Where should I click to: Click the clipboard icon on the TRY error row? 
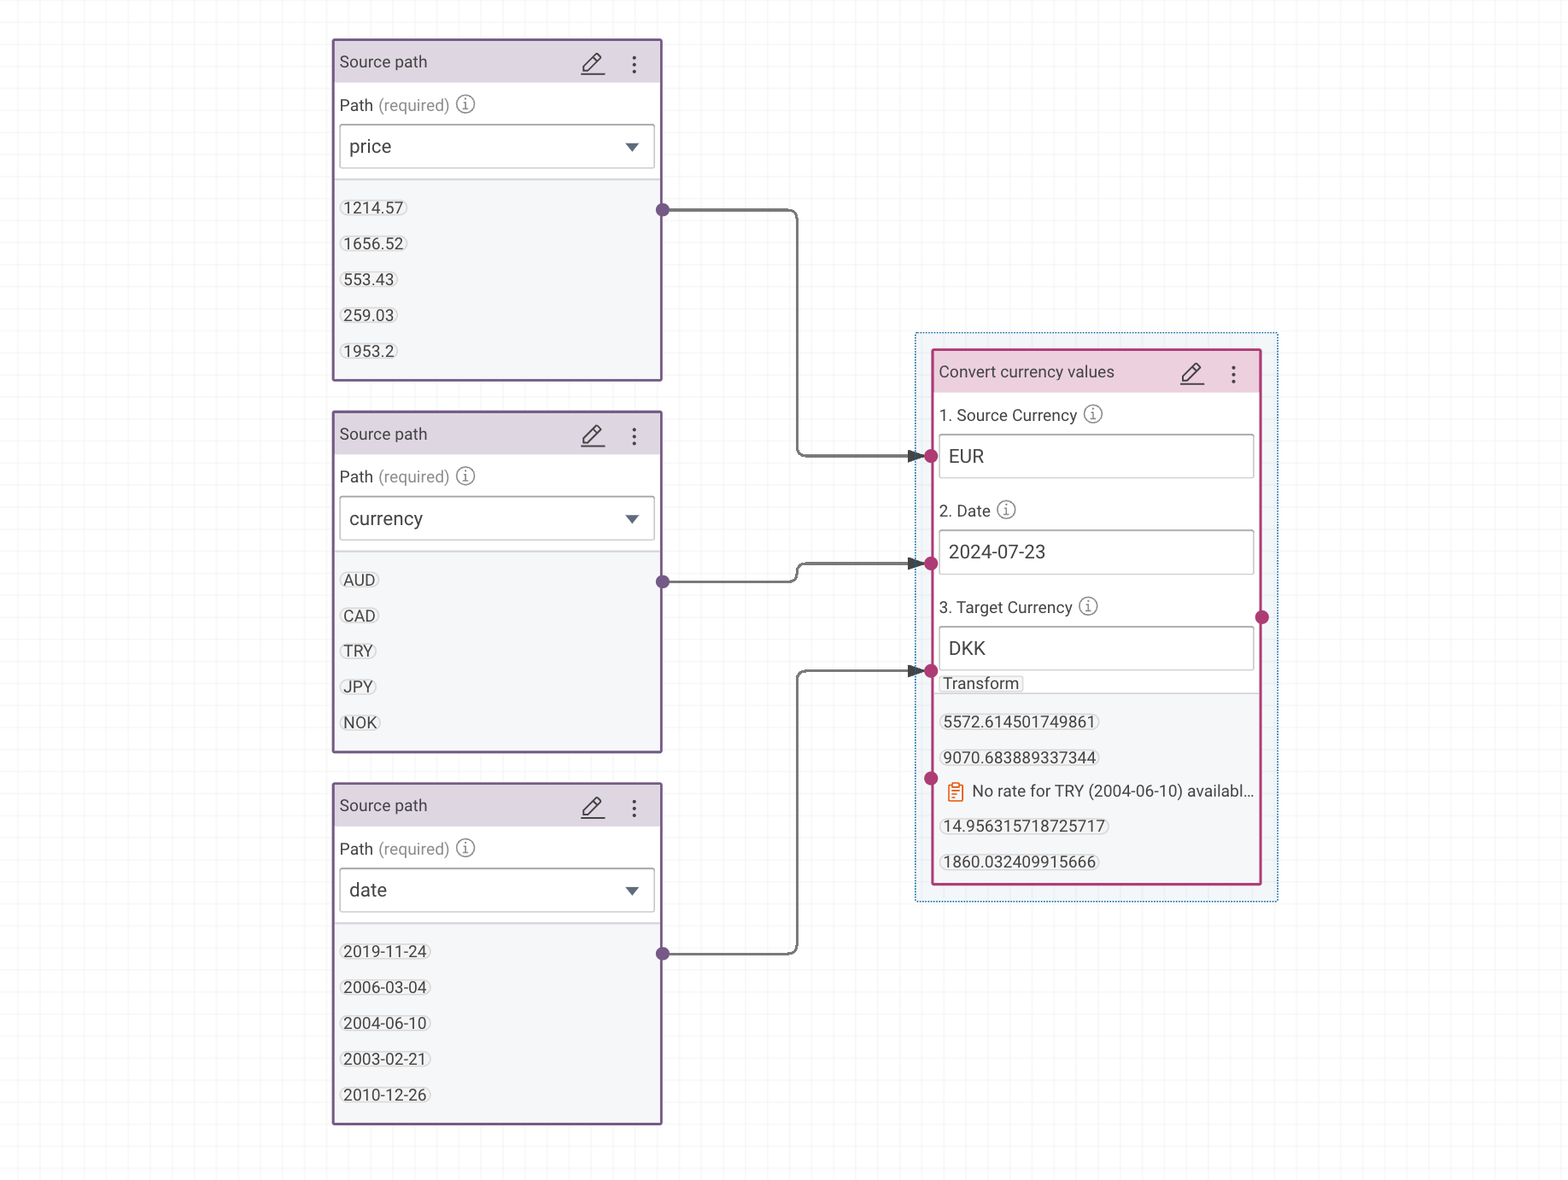[956, 792]
